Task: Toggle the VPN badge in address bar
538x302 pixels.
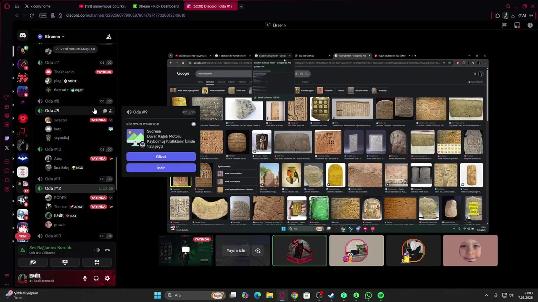Action: pos(43,16)
